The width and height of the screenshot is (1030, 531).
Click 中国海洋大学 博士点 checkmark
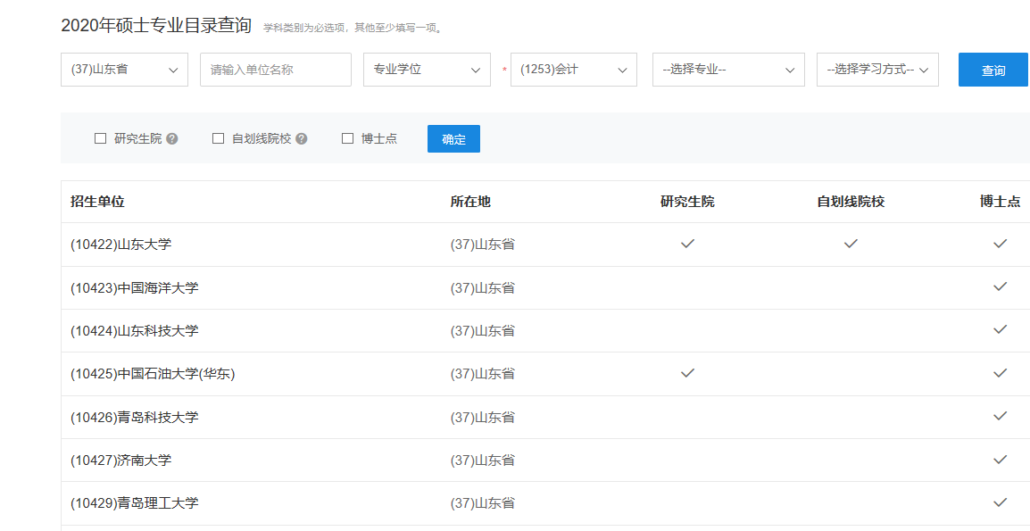coord(1000,286)
